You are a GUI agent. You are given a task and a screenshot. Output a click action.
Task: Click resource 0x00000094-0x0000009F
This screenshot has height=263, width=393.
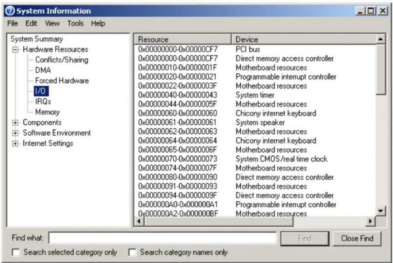[x=178, y=195]
